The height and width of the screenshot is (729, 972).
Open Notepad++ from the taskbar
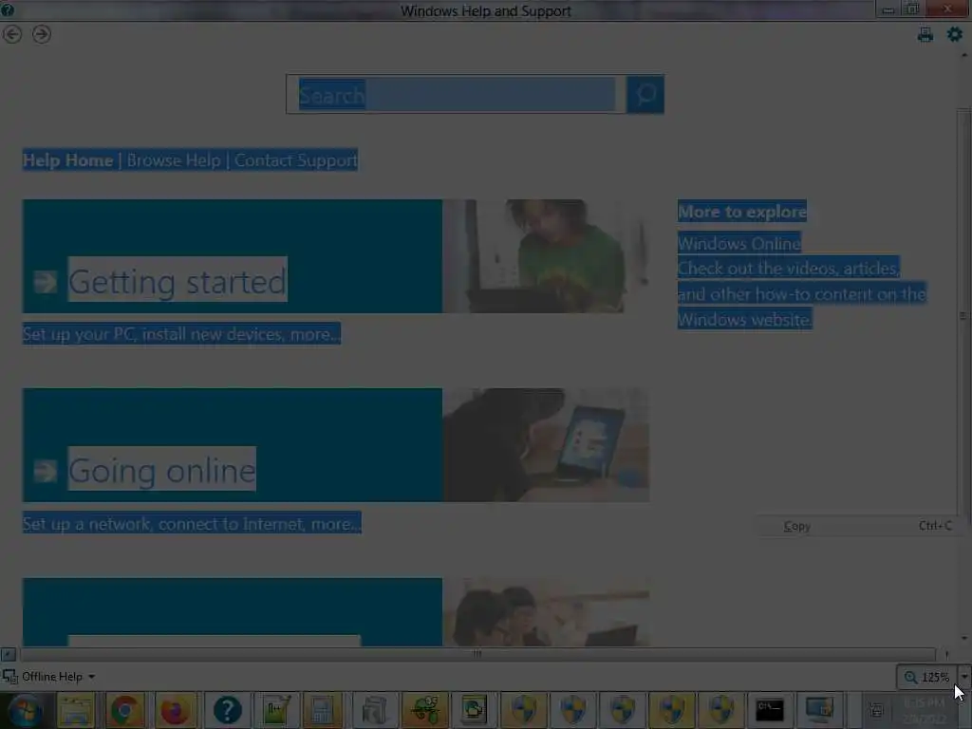coord(276,710)
